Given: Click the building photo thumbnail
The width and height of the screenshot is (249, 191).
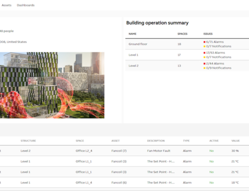Looking at the screenshot, I should click(x=52, y=85).
